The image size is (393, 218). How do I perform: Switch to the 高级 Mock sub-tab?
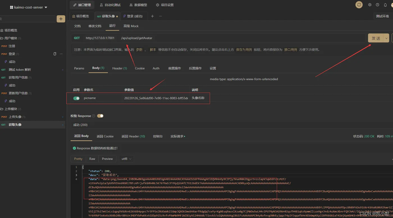[x=131, y=26]
